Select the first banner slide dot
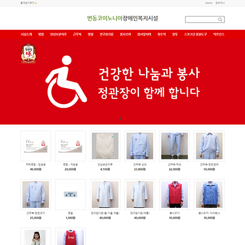Viewport: 245px width, 245px height. coord(120,119)
